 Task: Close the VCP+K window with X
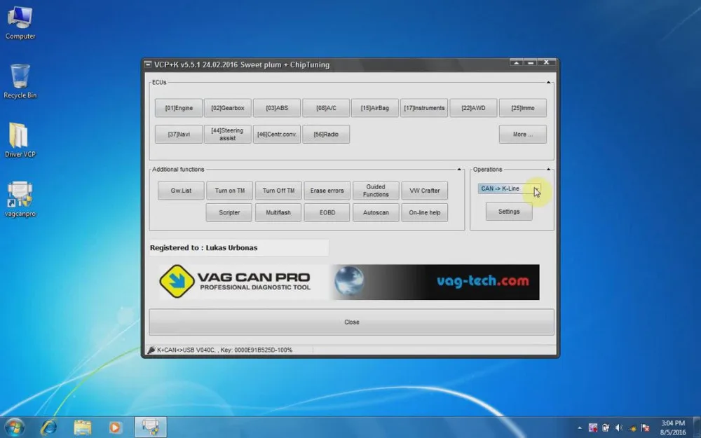[546, 62]
